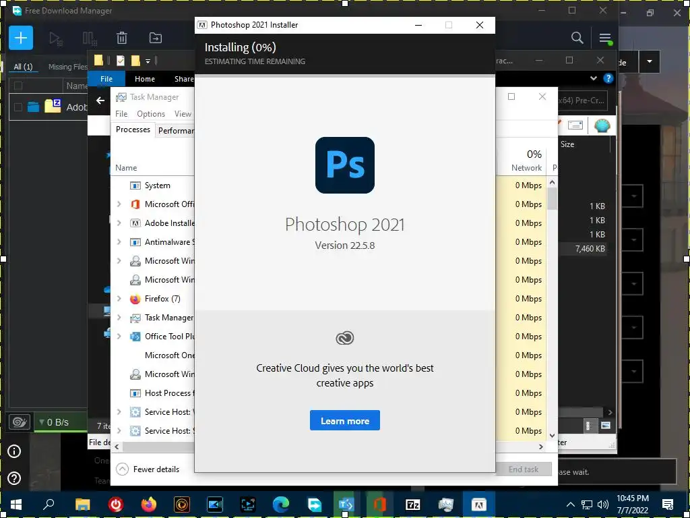
Task: Open the Free Download Manager hamburger menu
Action: tap(606, 38)
